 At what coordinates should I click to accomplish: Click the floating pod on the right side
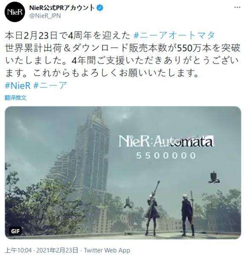(213, 177)
